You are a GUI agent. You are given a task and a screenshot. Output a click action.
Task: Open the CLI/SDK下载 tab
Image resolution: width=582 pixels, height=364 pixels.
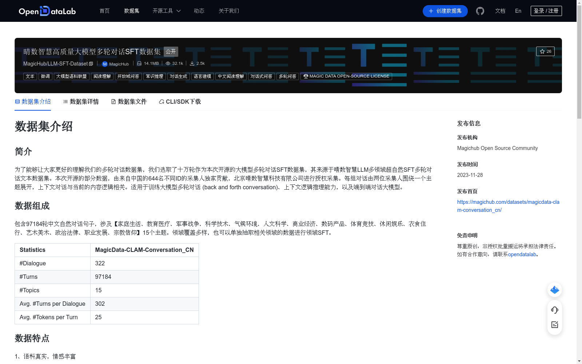point(180,102)
